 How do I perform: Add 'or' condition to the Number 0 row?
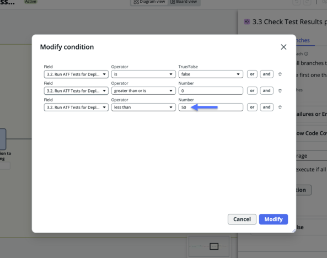tap(252, 90)
